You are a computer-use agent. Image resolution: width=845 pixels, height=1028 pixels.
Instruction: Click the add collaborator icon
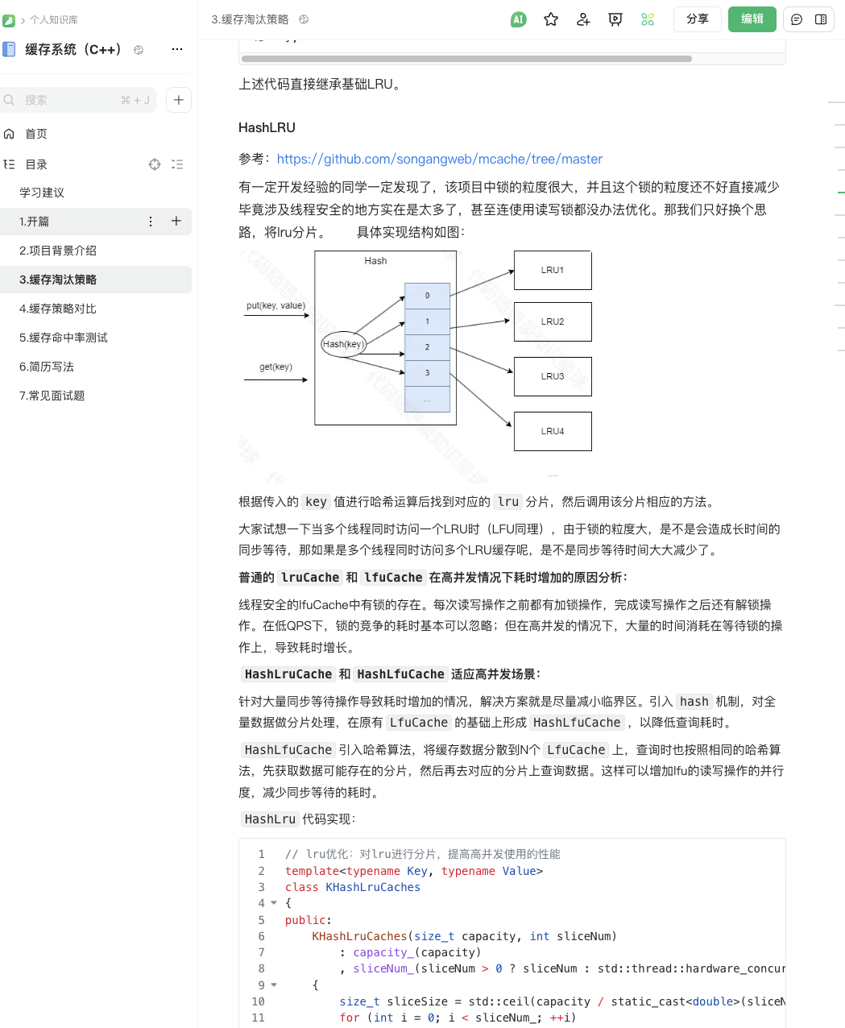click(x=583, y=19)
